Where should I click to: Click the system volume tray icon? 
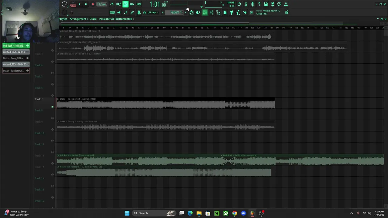(x=369, y=213)
